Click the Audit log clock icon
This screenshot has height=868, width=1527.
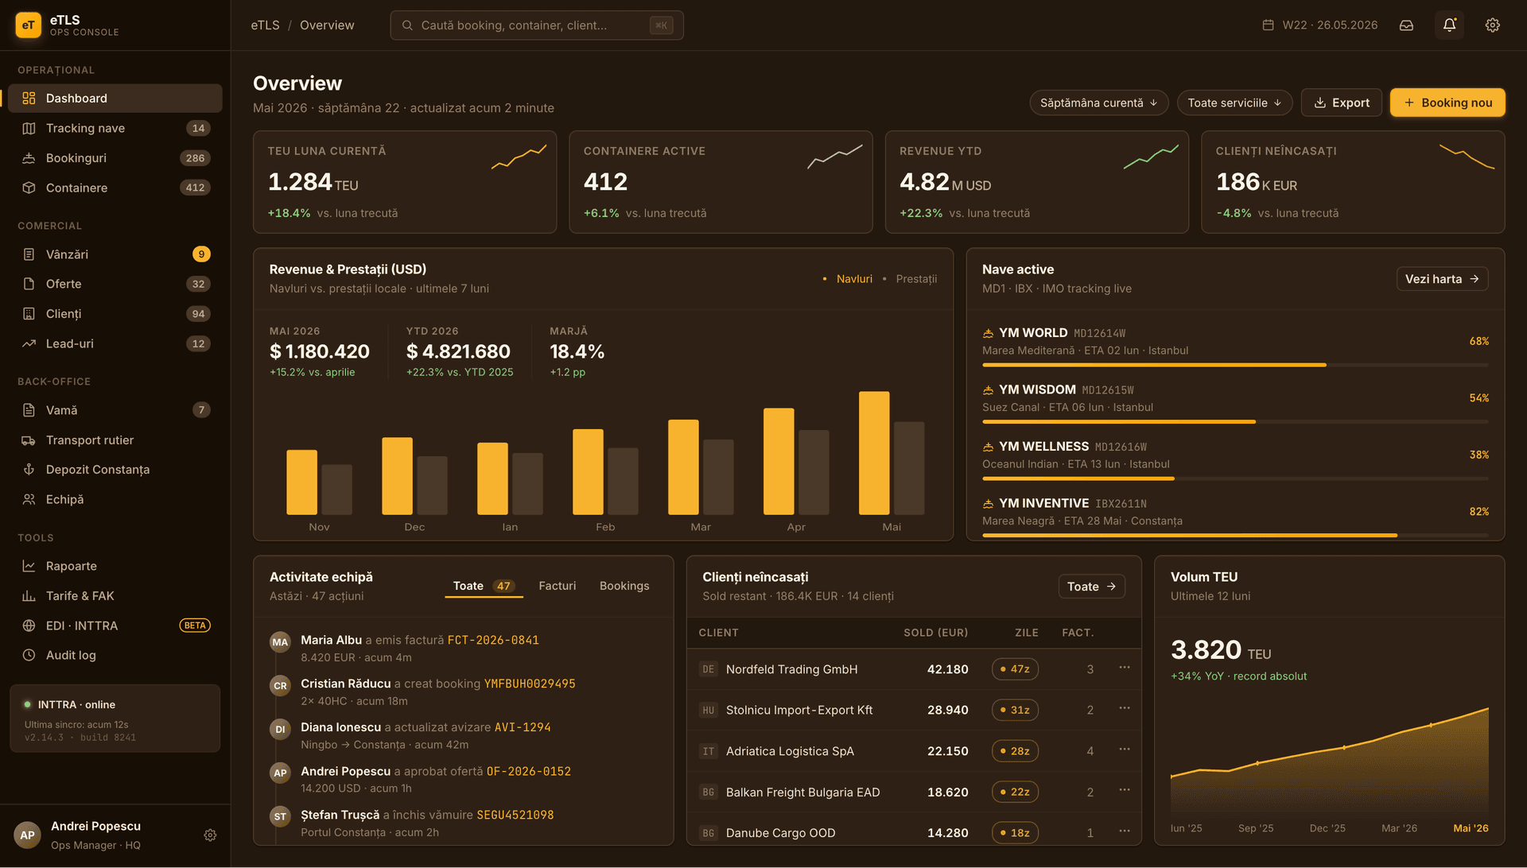coord(29,655)
